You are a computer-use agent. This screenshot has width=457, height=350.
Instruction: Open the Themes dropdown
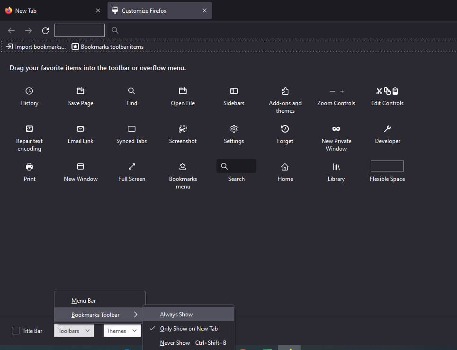[122, 331]
